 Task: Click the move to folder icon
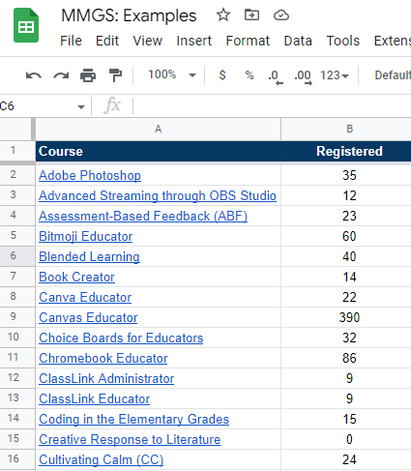tap(251, 15)
